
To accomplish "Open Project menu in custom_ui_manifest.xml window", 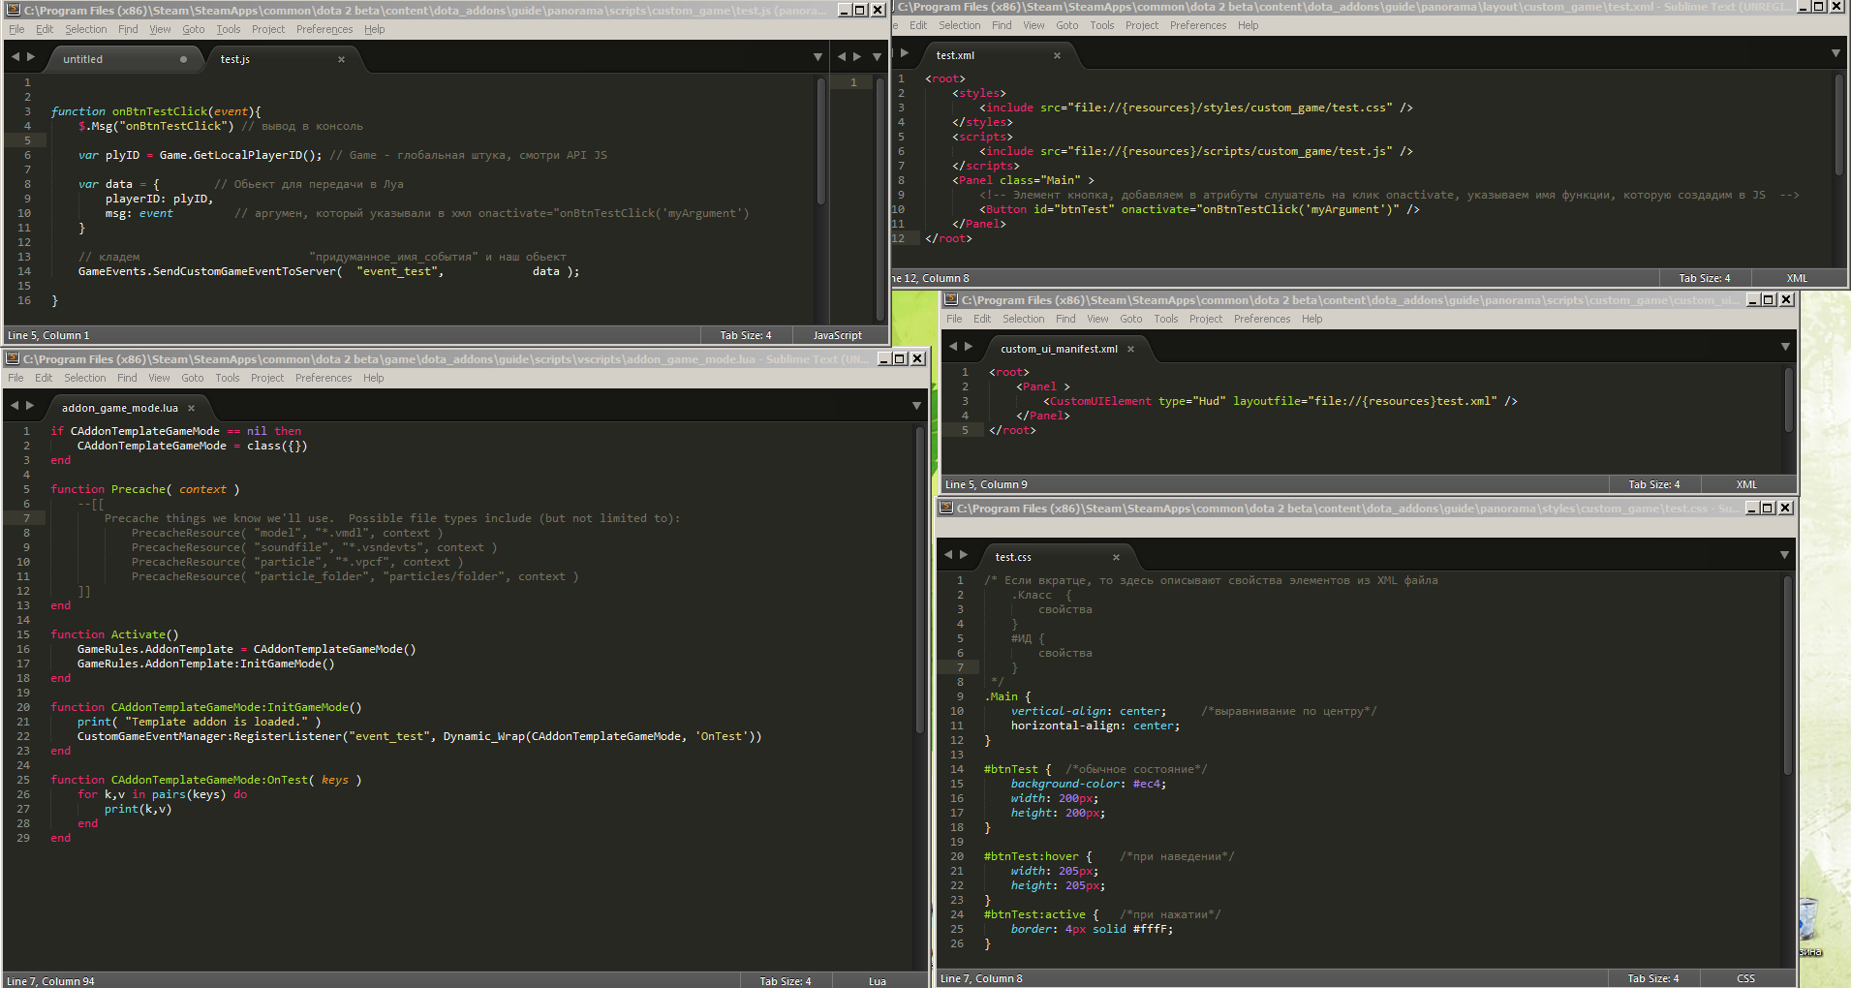I will pos(1205,319).
